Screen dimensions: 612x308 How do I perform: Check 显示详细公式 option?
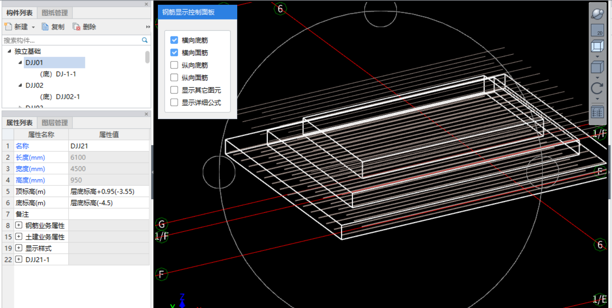[x=174, y=103]
